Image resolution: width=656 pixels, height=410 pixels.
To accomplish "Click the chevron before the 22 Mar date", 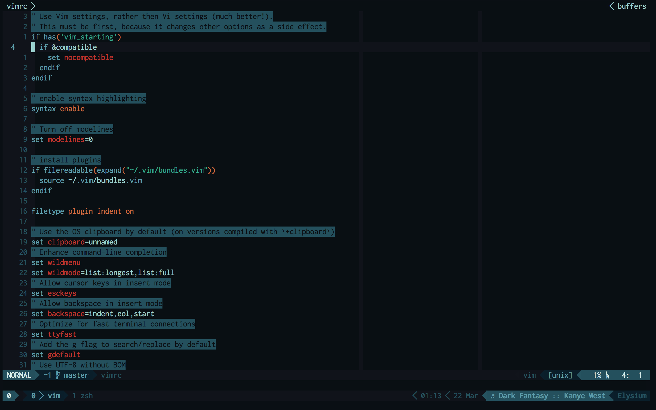I will [448, 396].
